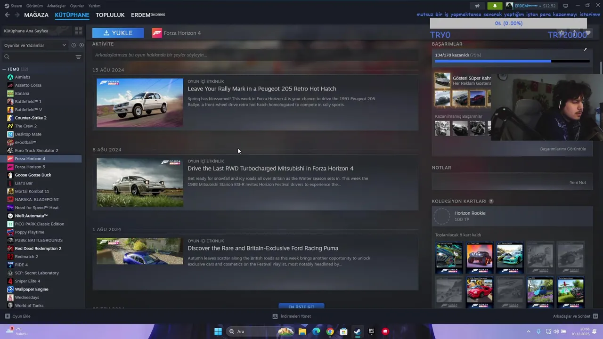Open Kütüphane Ana Sayfası link
The height and width of the screenshot is (339, 603).
point(26,31)
